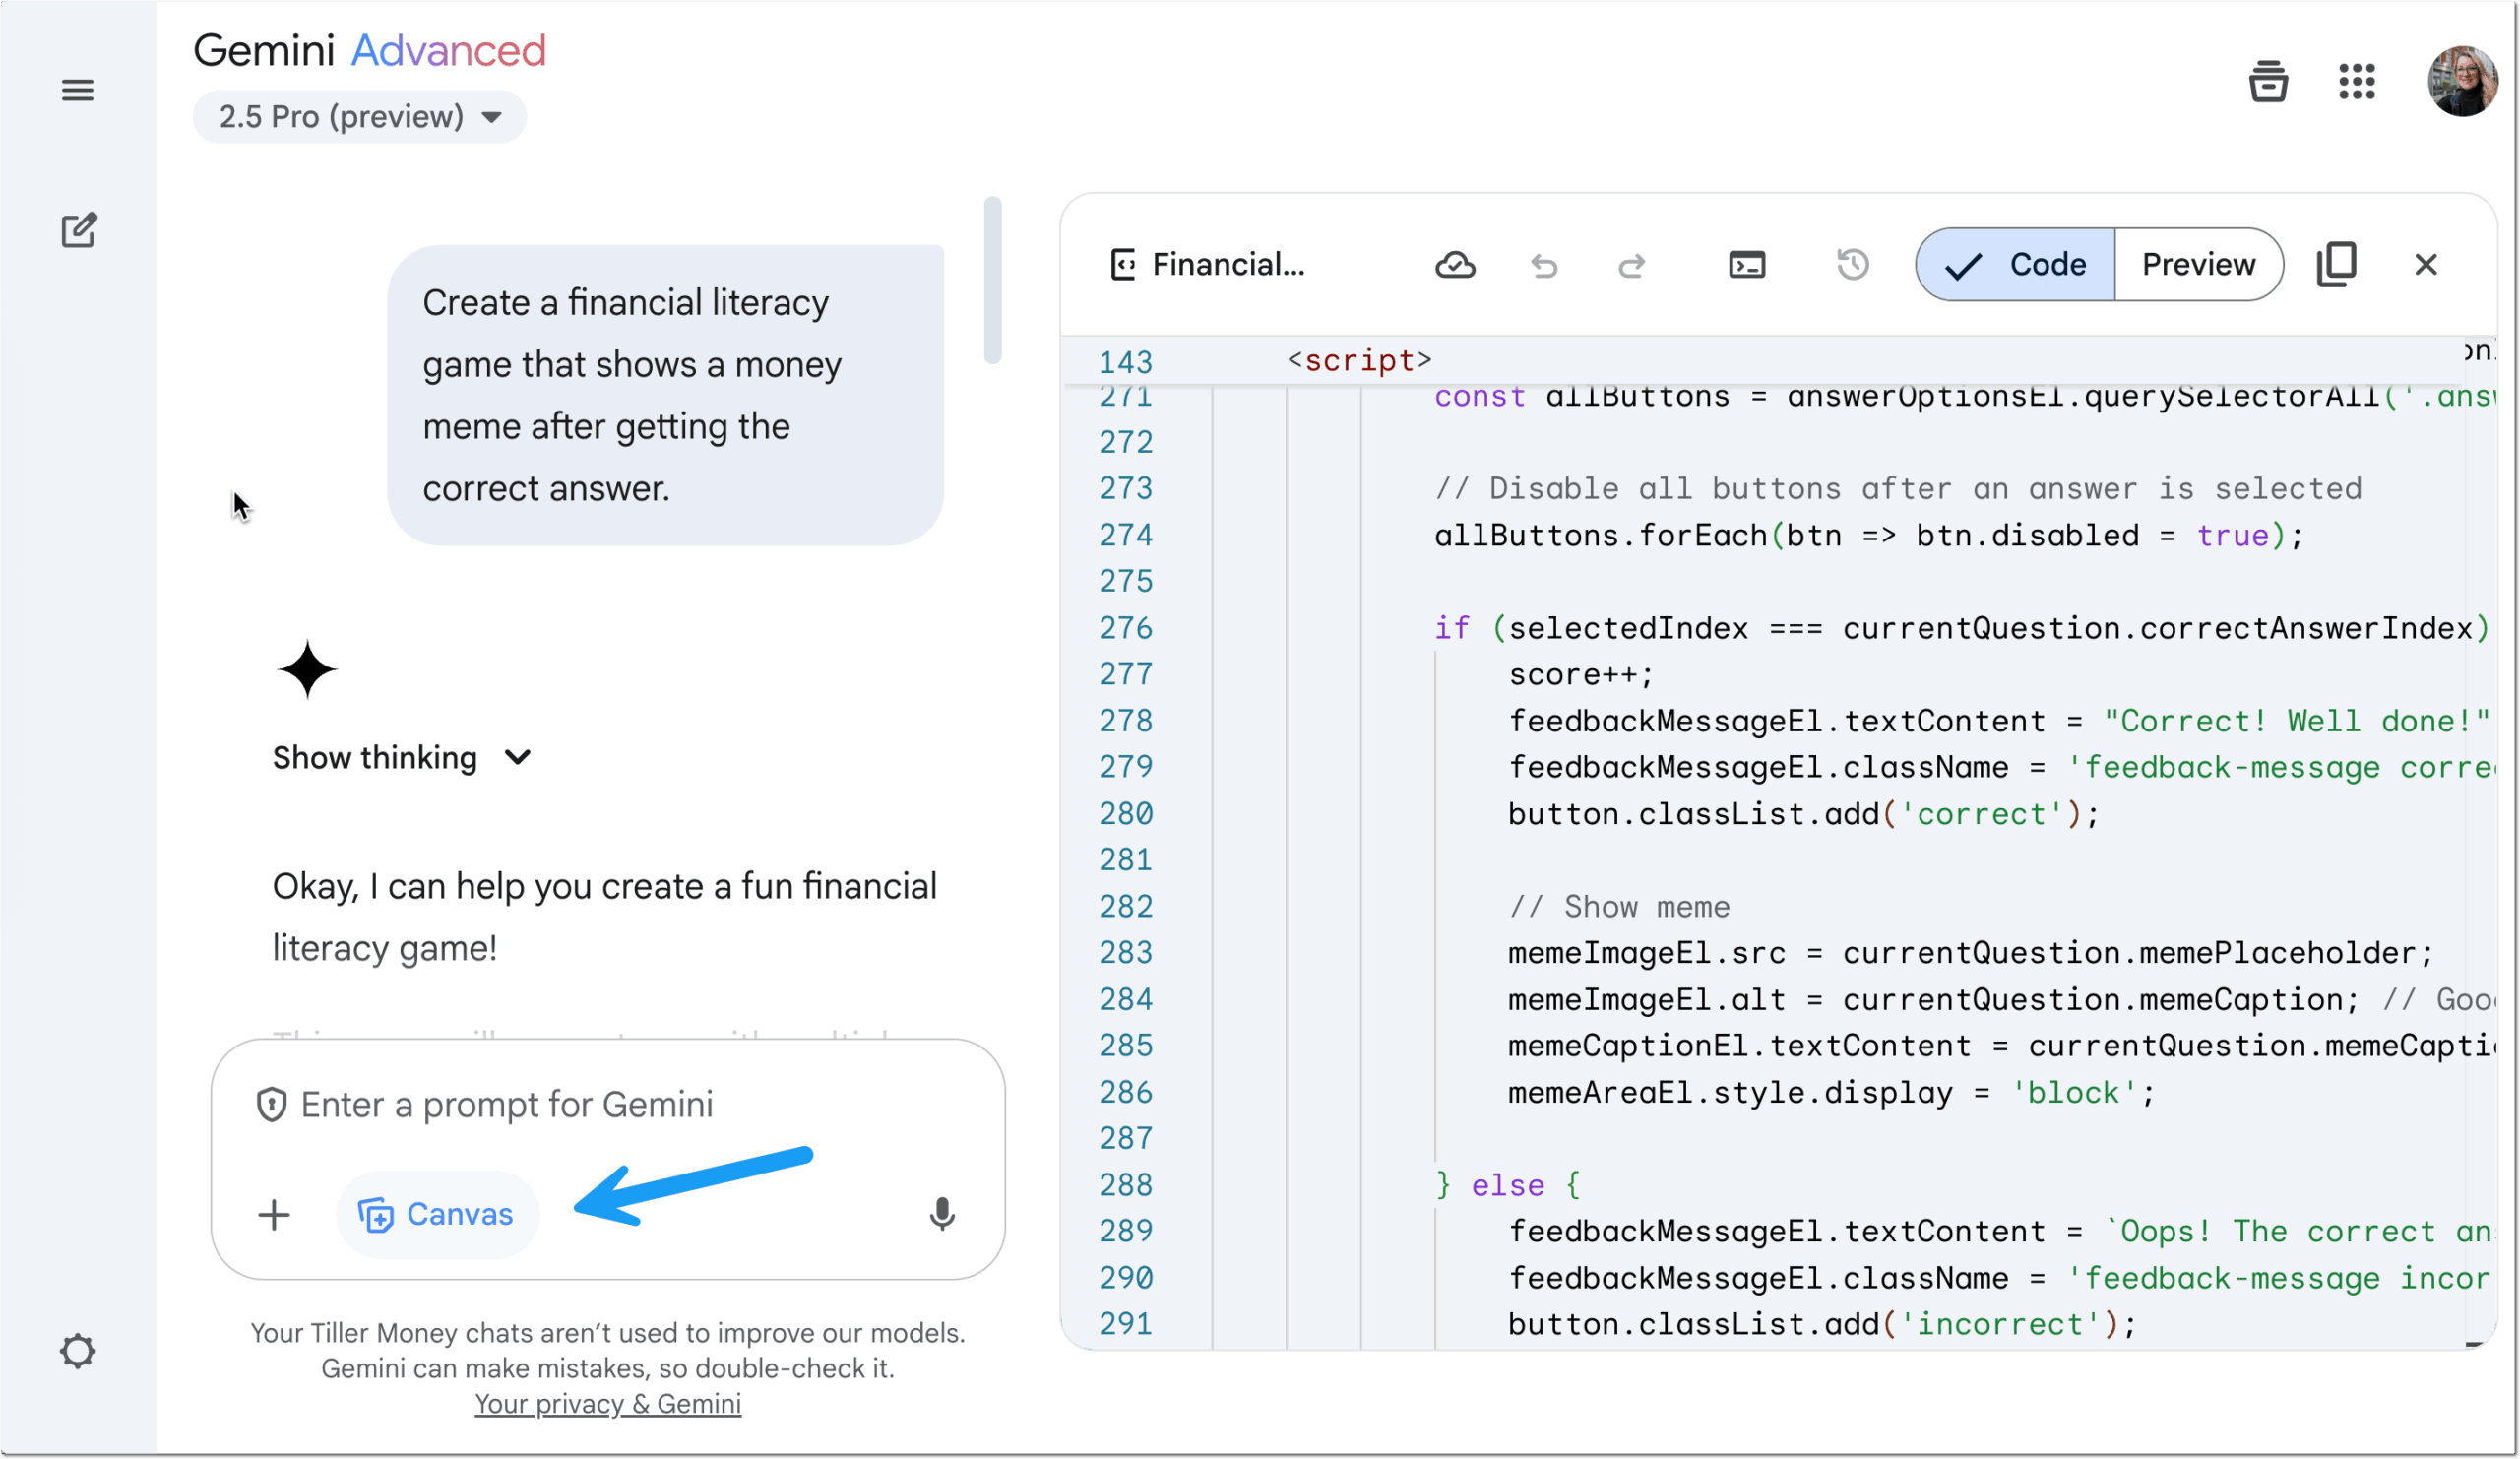Click 'allButtons.forEach' code line
The height and width of the screenshot is (1459, 2520).
tap(1869, 535)
